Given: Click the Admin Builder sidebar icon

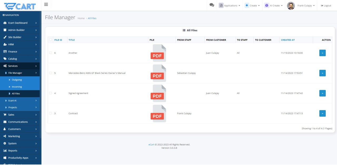Looking at the screenshot, I should (5, 30).
